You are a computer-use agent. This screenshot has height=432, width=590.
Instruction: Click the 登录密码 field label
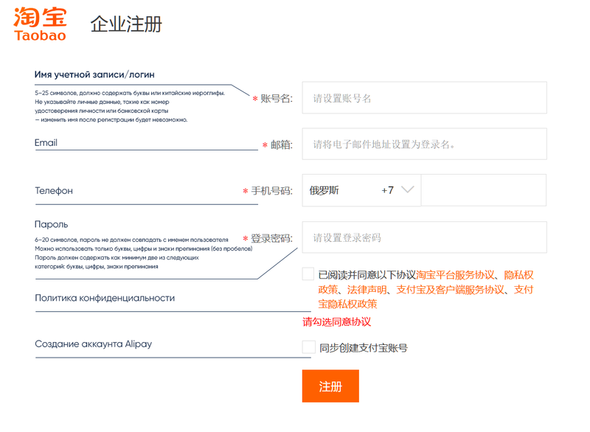click(271, 238)
